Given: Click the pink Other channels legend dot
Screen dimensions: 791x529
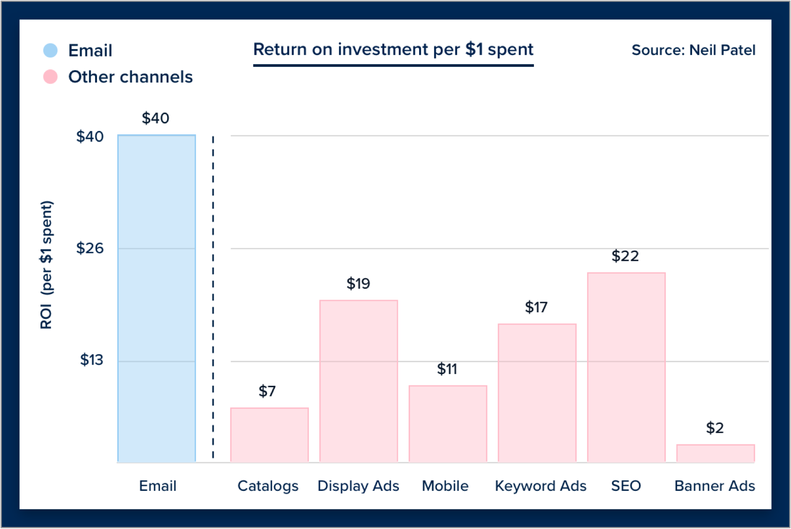Looking at the screenshot, I should (50, 76).
